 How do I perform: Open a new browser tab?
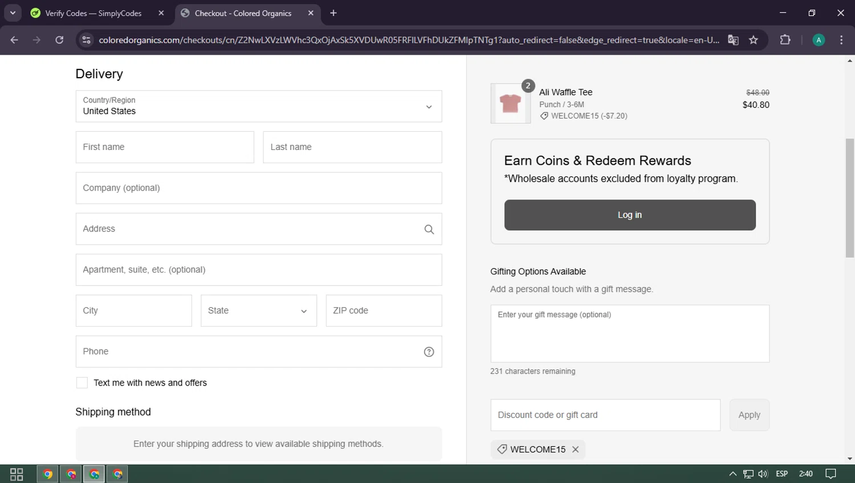point(333,13)
